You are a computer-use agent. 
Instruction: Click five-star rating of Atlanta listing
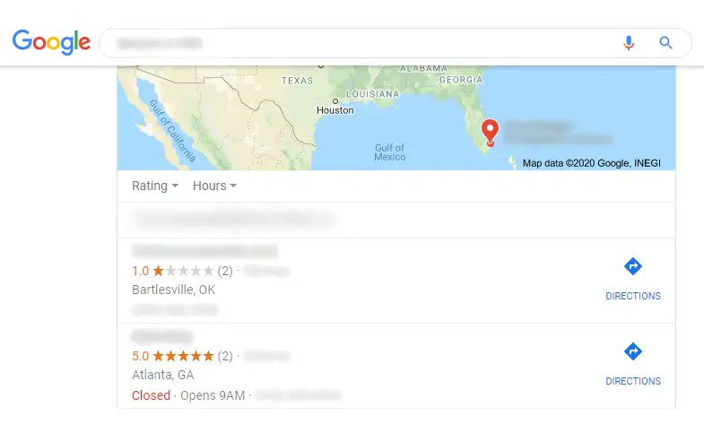[x=183, y=356]
